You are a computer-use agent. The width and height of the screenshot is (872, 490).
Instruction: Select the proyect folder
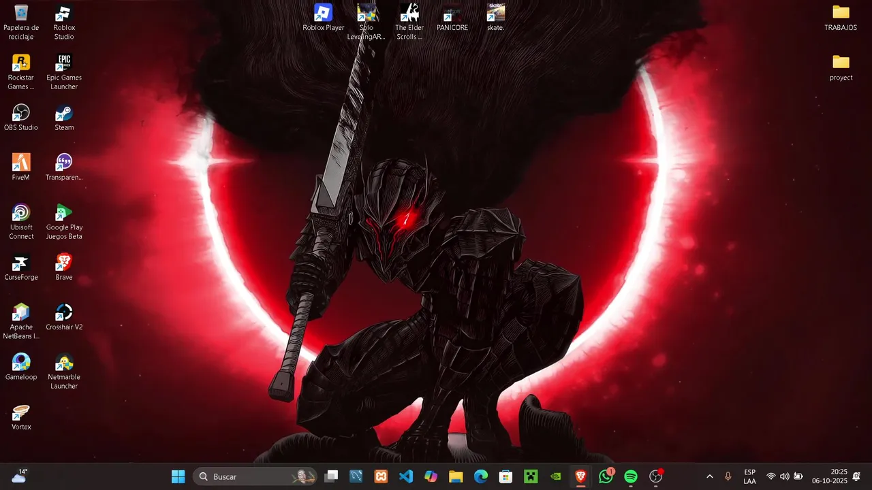tap(841, 67)
